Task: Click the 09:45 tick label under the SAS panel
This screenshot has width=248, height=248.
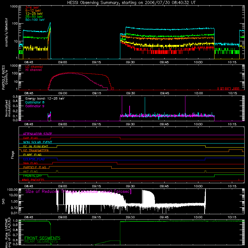Action: [x=164, y=217]
